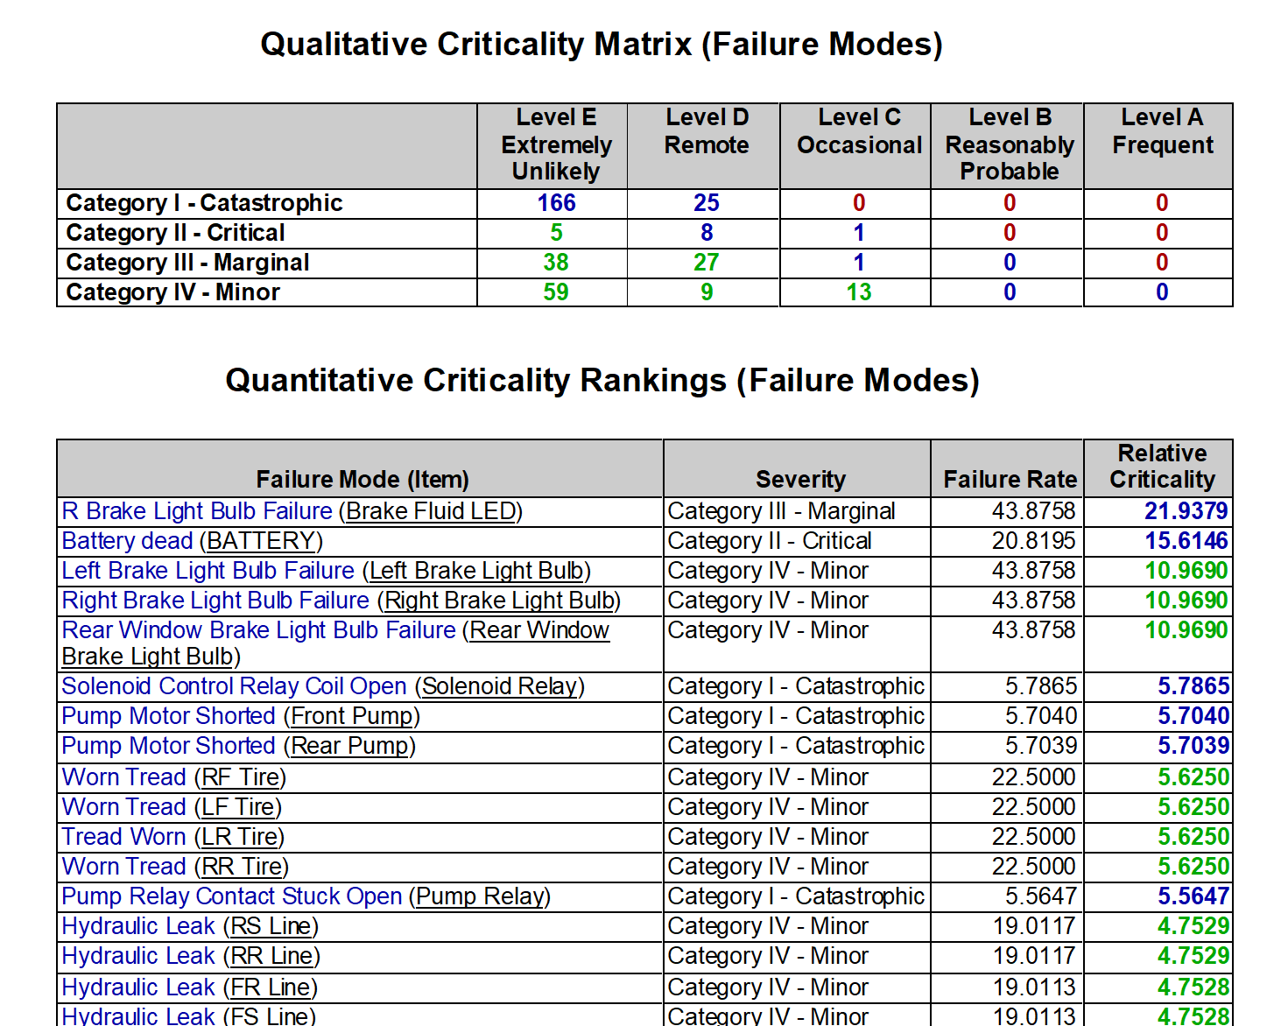Select relative criticality value 5.5647
Screen dimensions: 1281x1026
(x=1193, y=896)
